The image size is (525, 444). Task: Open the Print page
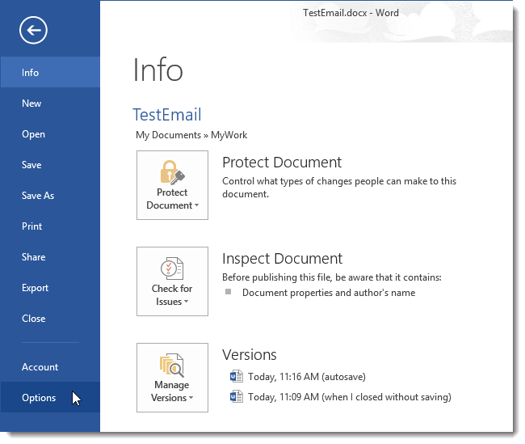tap(32, 226)
